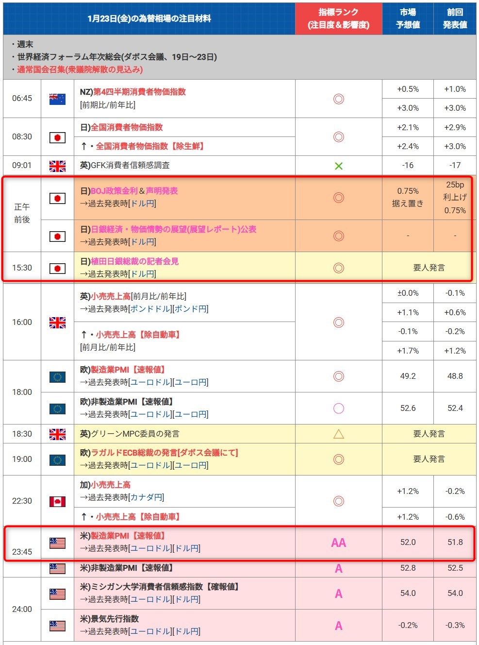Image resolution: width=479 pixels, height=645 pixels.
Task: Open ドル円 link under 米)景気先行指数
Action: point(186,631)
